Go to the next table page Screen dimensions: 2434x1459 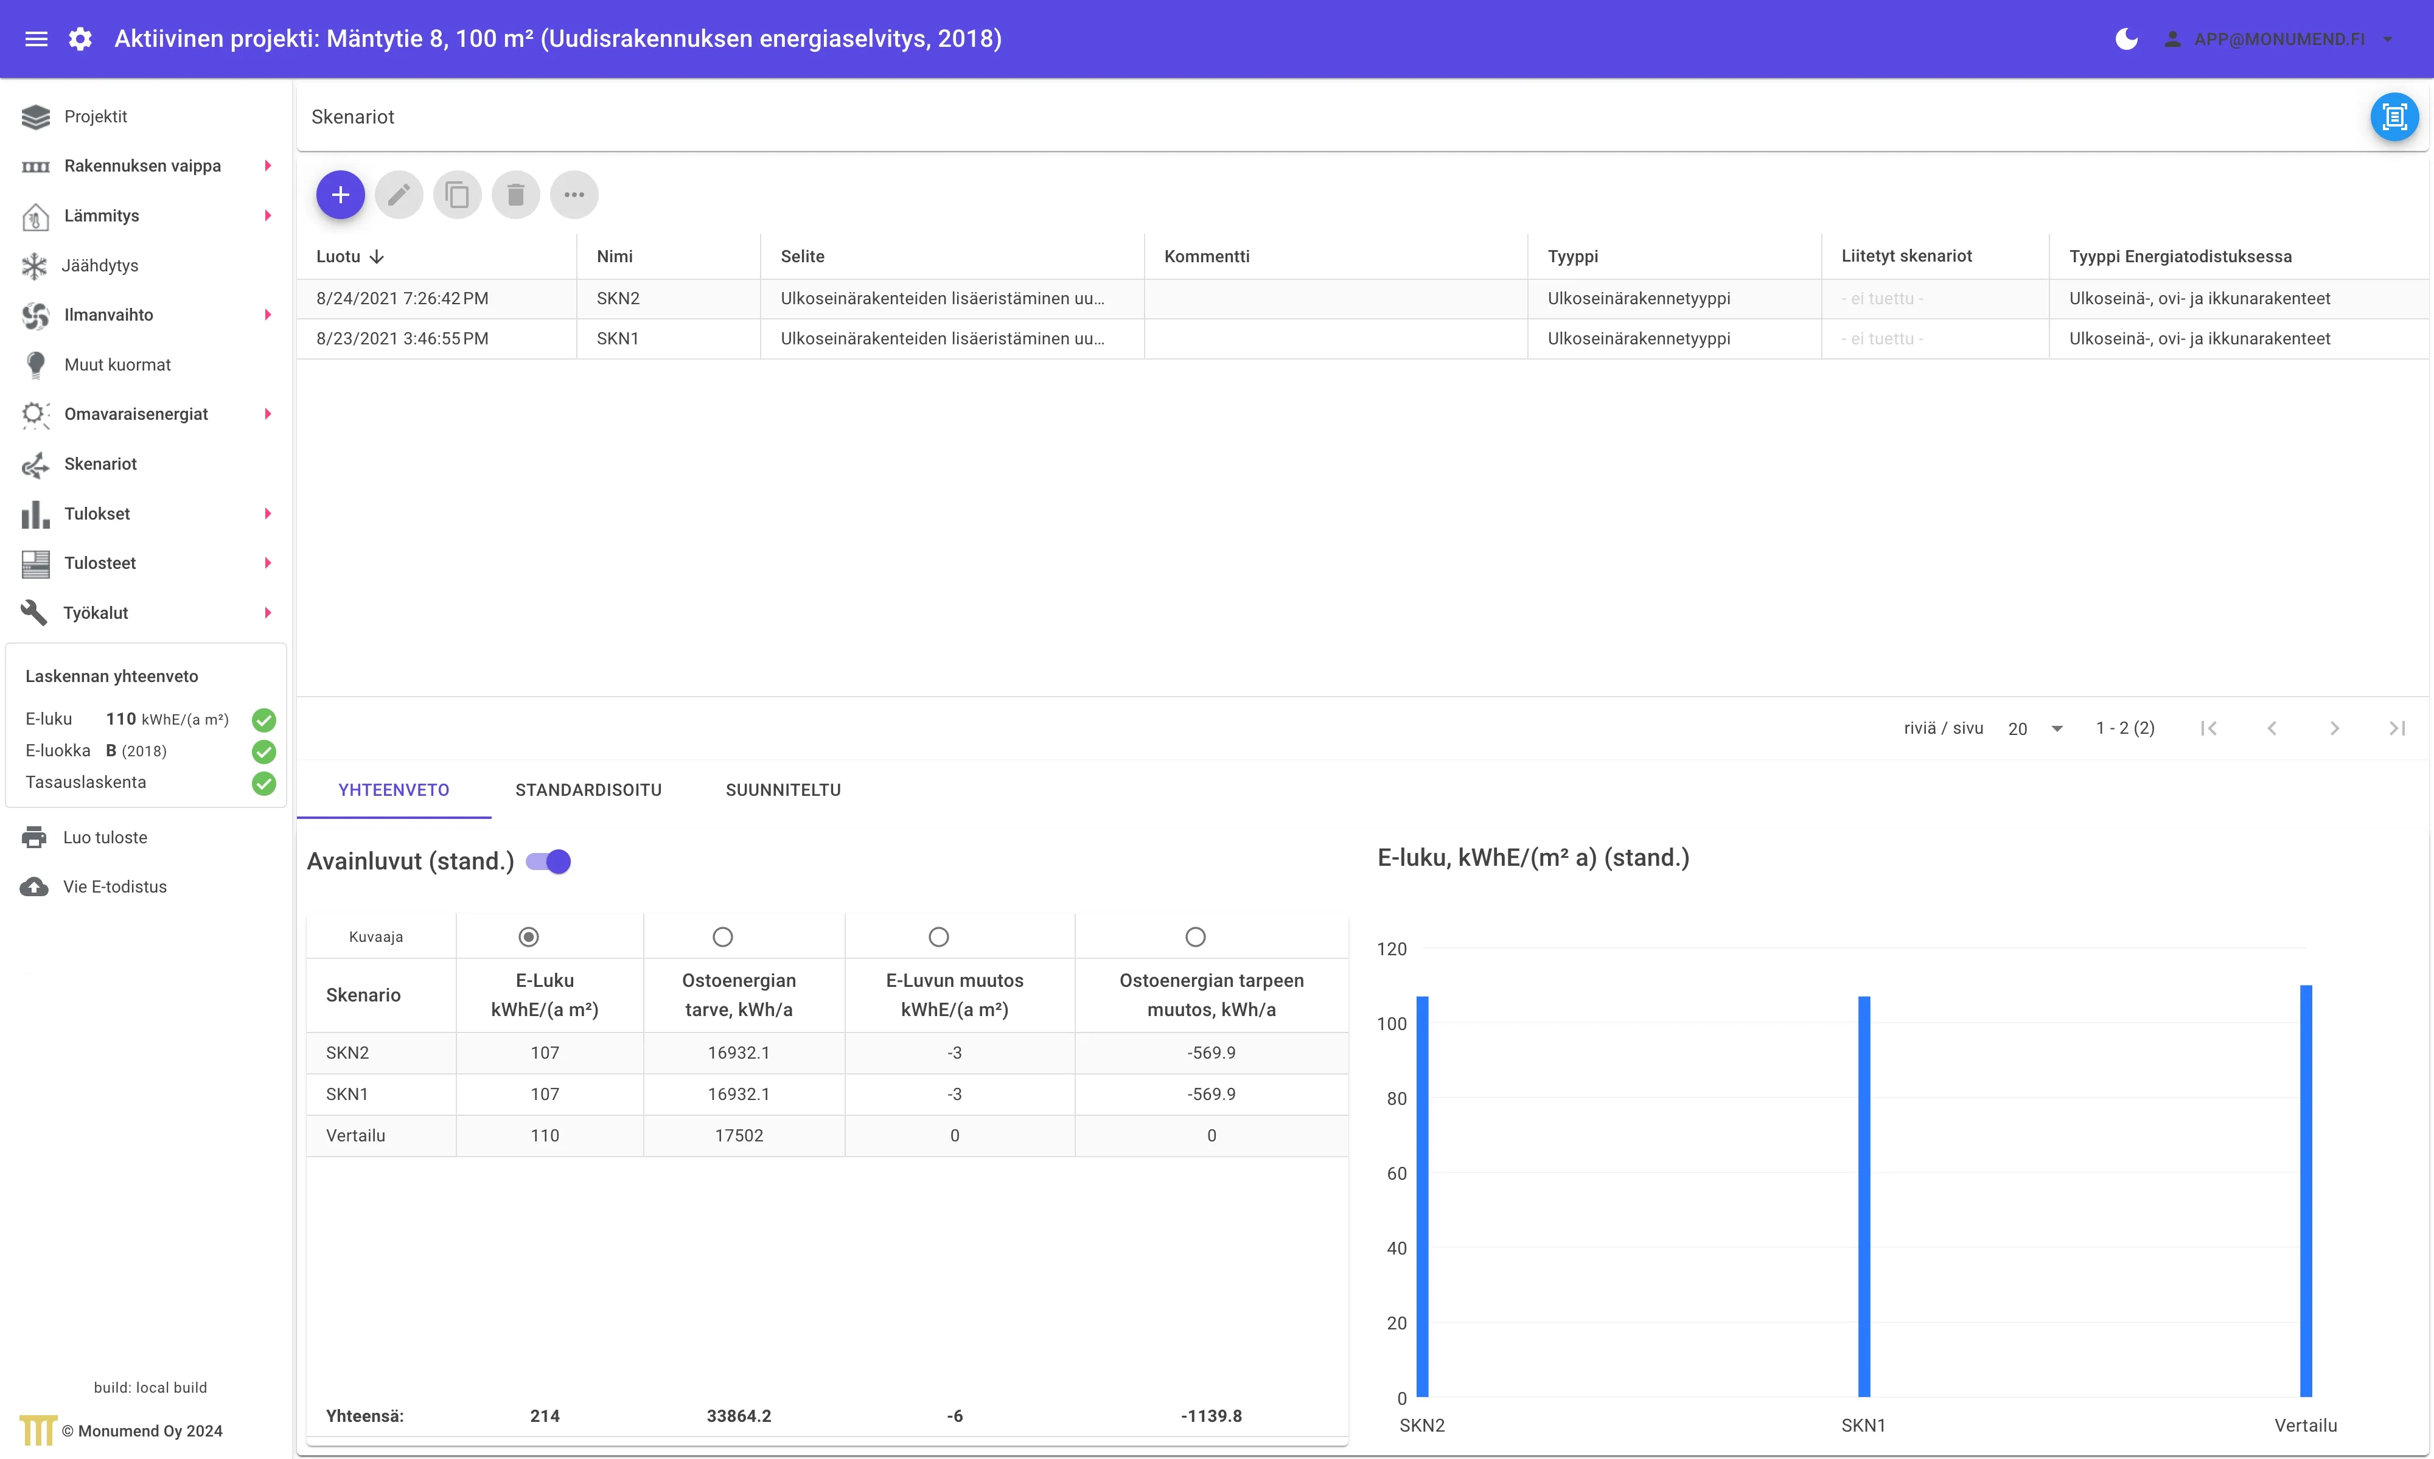(2335, 728)
